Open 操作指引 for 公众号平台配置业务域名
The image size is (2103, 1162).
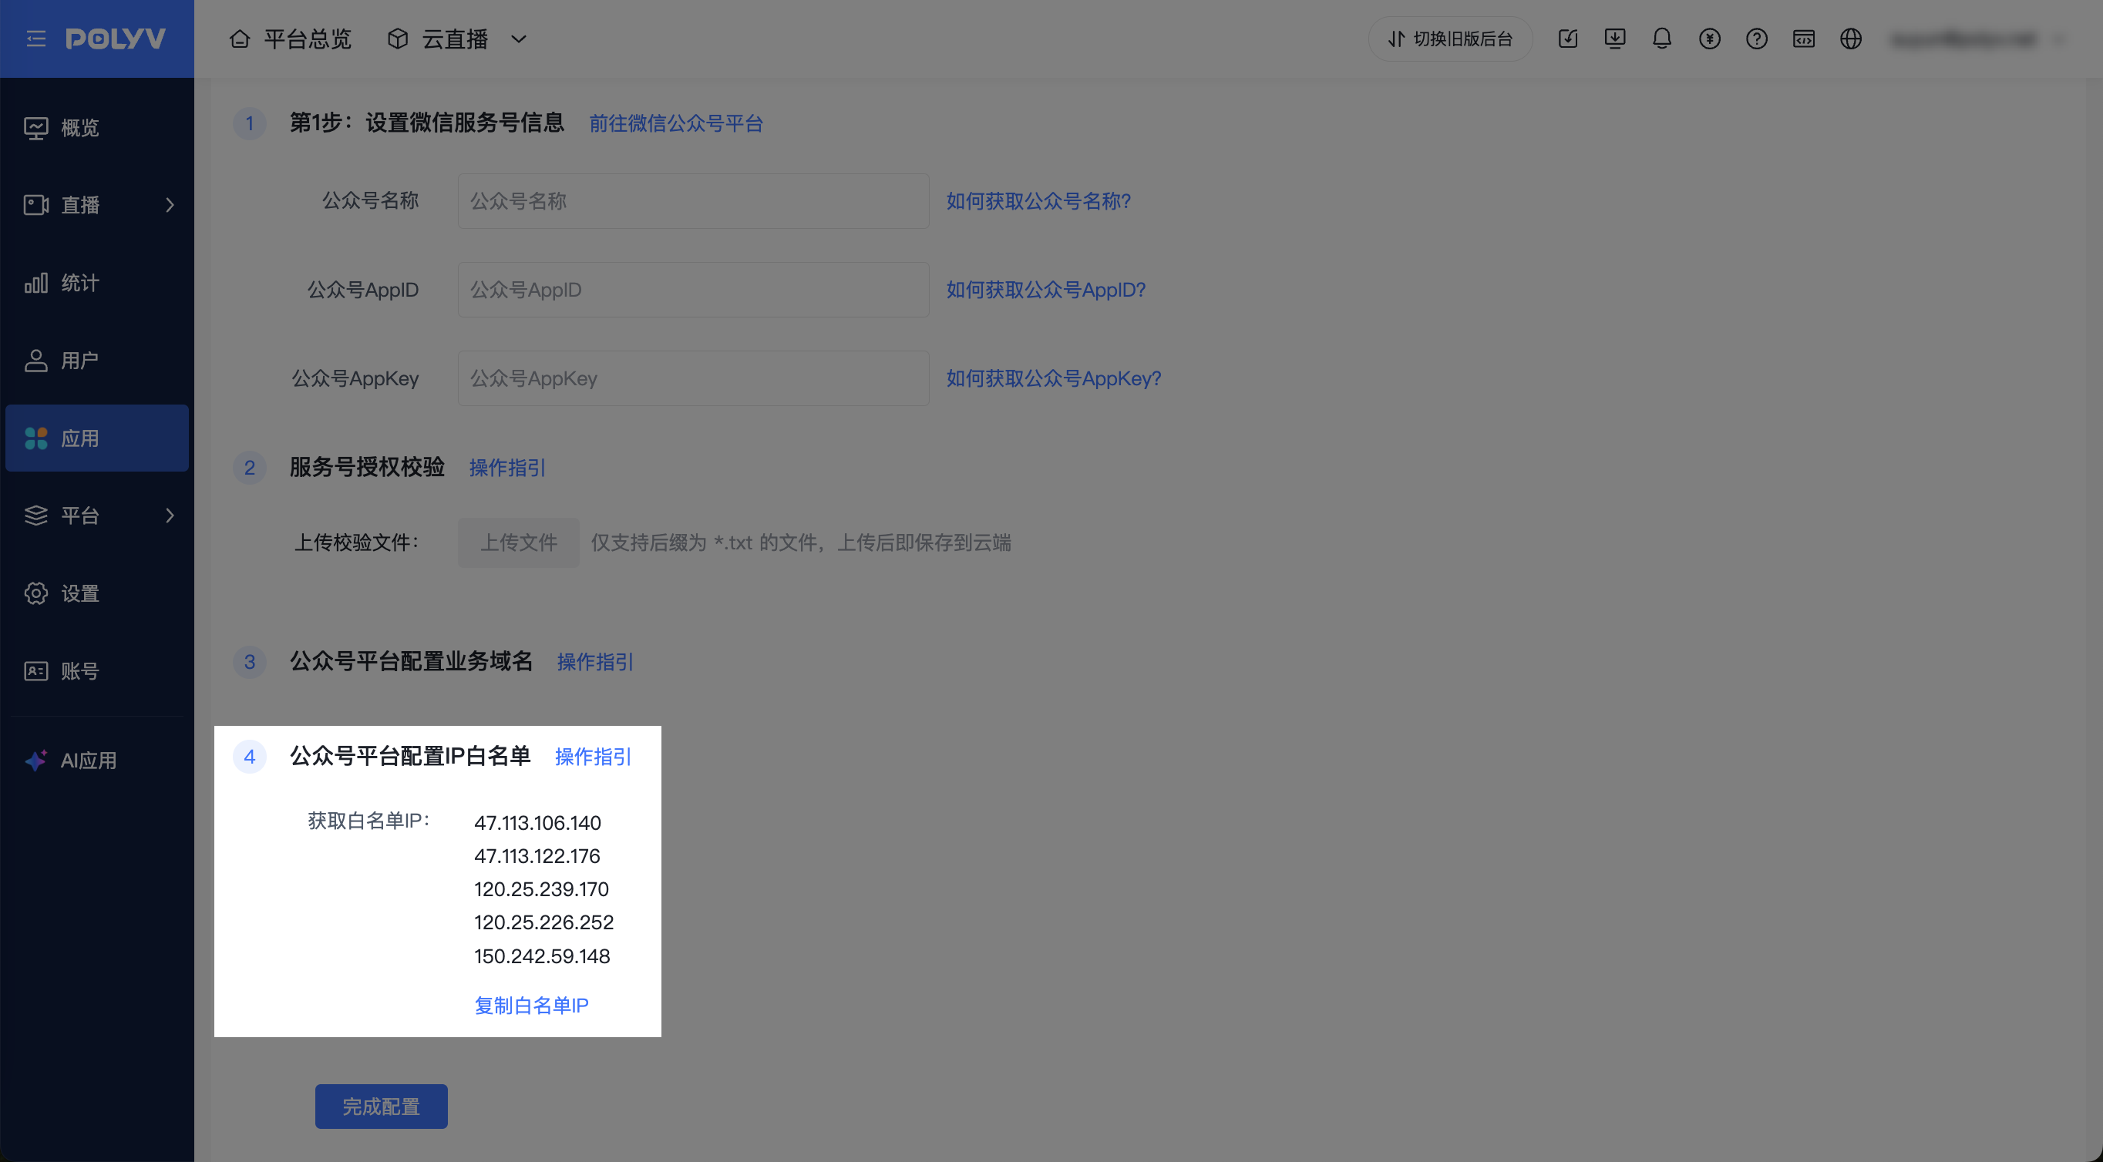(595, 662)
